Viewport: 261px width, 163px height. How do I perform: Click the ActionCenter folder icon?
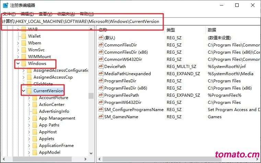pos(35,105)
